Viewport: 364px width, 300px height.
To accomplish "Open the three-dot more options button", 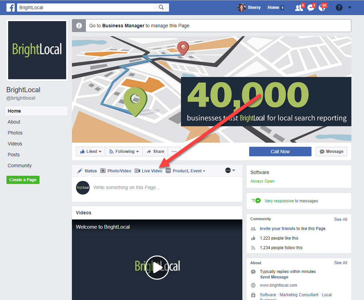I will pyautogui.click(x=174, y=152).
